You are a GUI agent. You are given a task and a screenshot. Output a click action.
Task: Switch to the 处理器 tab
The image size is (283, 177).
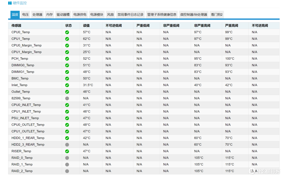point(37,15)
